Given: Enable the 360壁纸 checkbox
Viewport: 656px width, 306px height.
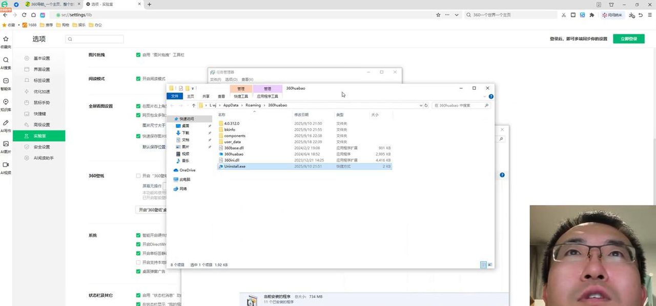Looking at the screenshot, I should coord(138,176).
